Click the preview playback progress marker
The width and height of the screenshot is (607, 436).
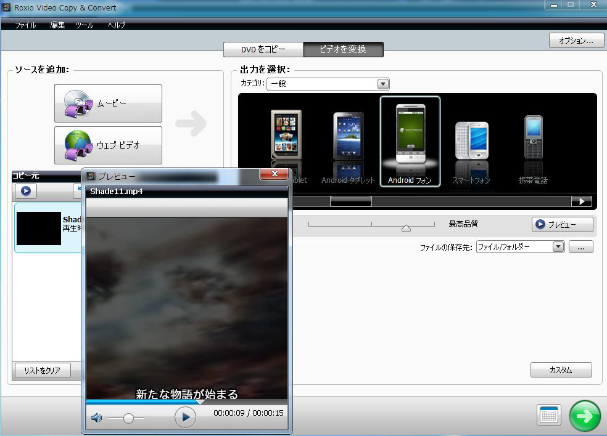coord(200,402)
